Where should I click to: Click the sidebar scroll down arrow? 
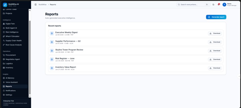(30, 96)
